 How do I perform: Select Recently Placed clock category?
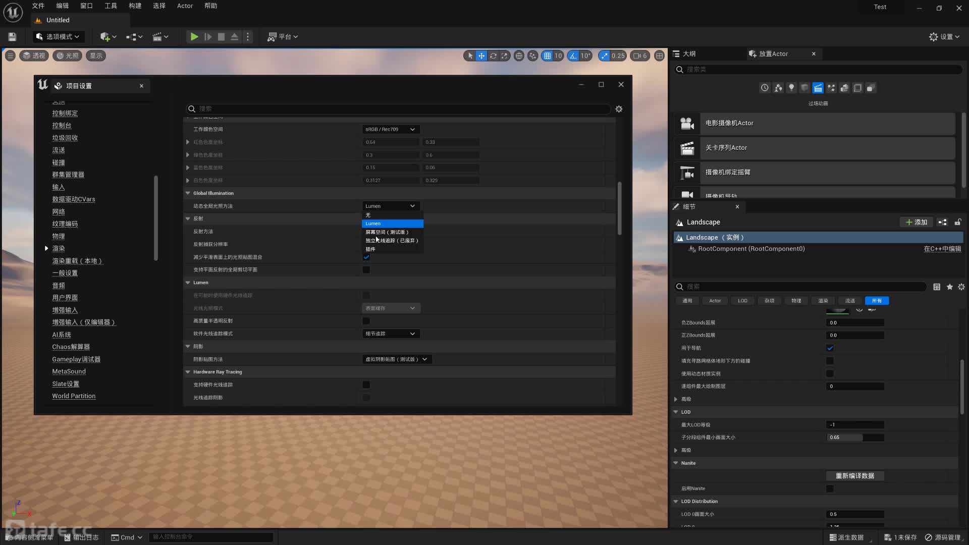(x=765, y=88)
